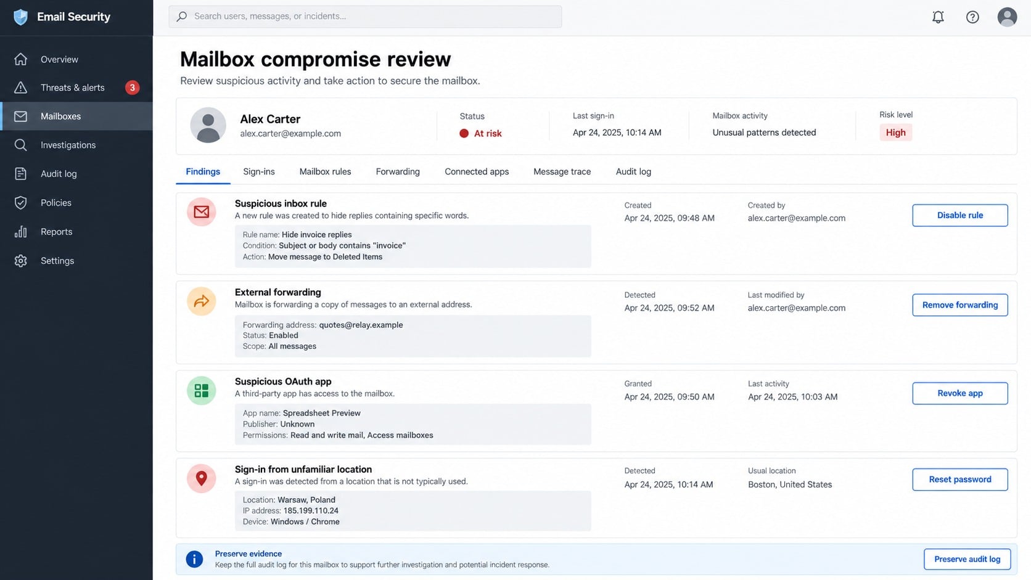
Task: Click the rule name 'Hide invoice replies'
Action: tap(316, 235)
